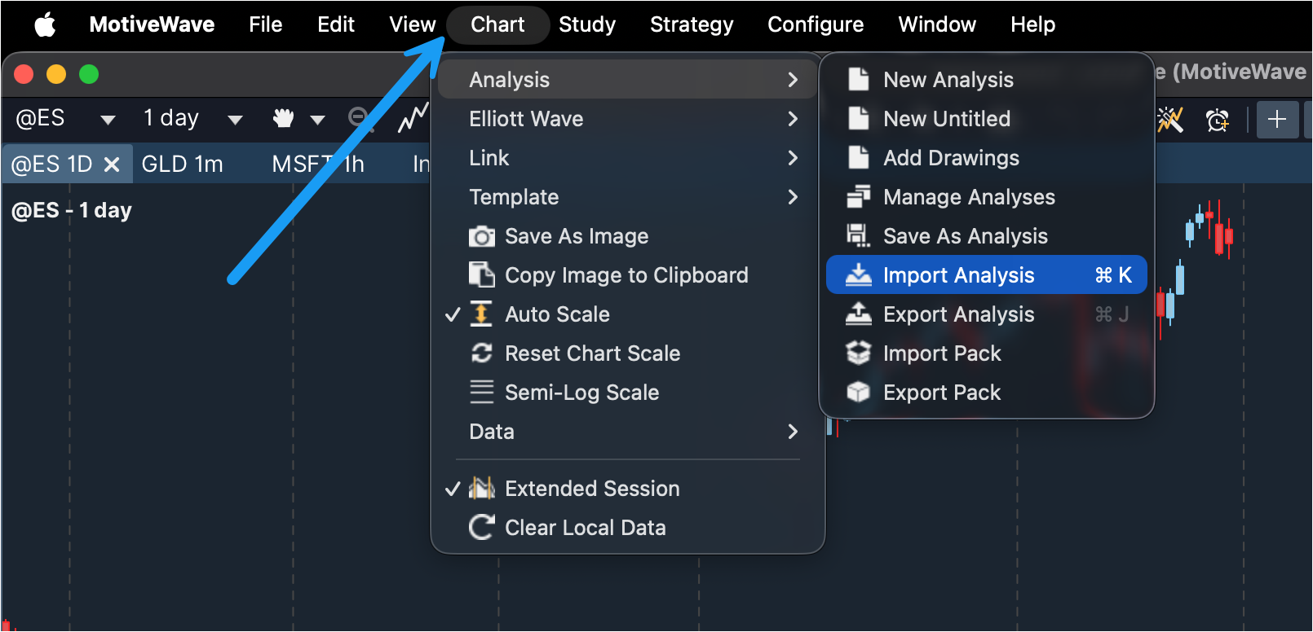The width and height of the screenshot is (1313, 632).
Task: Click the Export Analysis upload icon
Action: pos(858,314)
